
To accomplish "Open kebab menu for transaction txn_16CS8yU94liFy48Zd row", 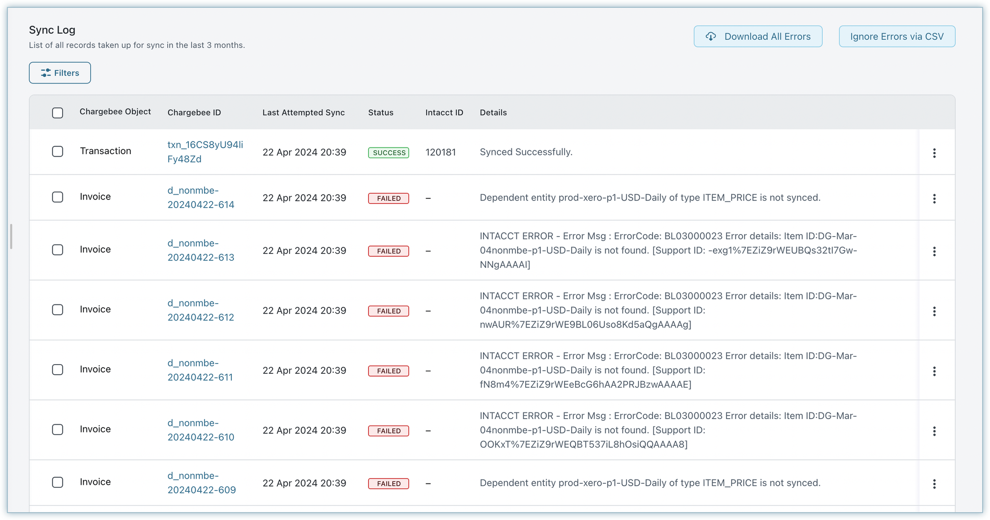I will (934, 153).
